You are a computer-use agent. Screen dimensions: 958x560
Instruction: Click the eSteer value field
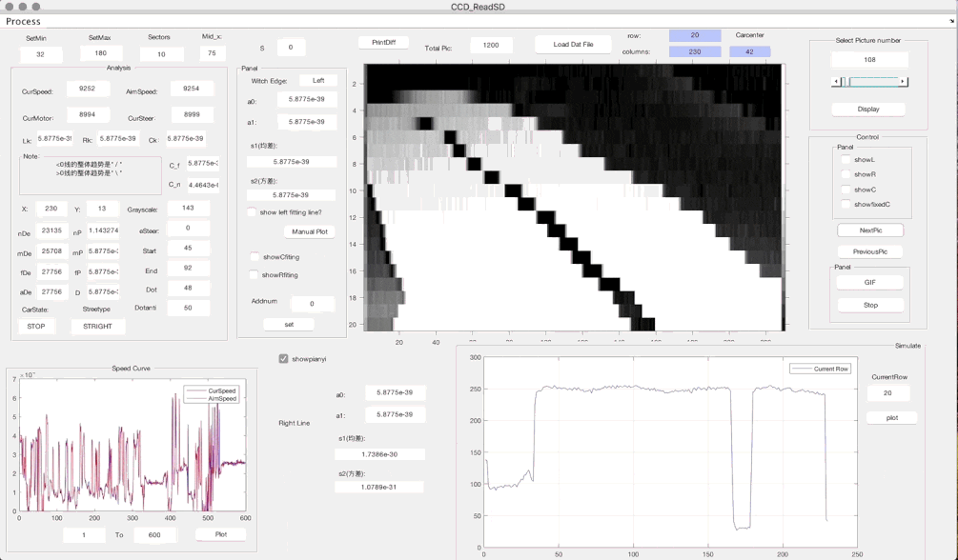(x=188, y=228)
